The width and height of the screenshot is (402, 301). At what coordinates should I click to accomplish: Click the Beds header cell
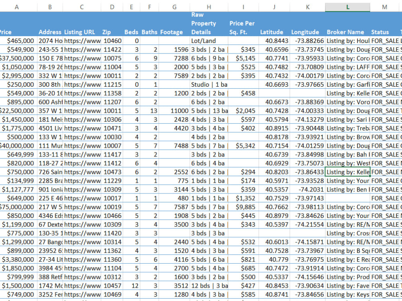coord(131,24)
